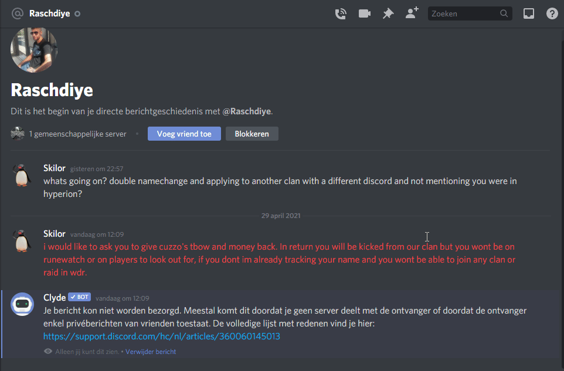Screen dimensions: 564x371
Task: Click the Verwijder bericht link
Action: (151, 352)
